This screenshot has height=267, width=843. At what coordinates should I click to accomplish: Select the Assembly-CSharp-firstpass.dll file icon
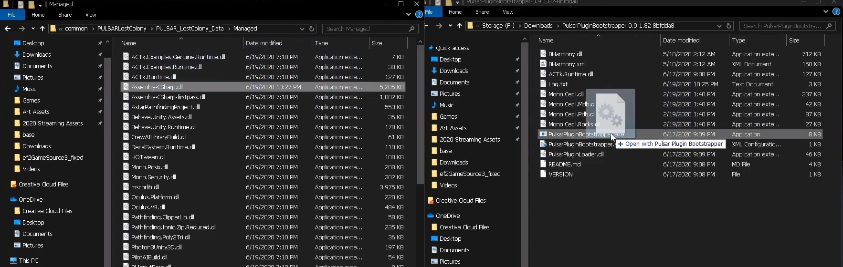[x=126, y=97]
